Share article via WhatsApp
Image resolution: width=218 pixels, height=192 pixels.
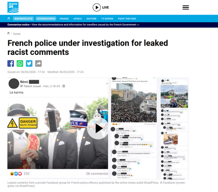point(20,63)
